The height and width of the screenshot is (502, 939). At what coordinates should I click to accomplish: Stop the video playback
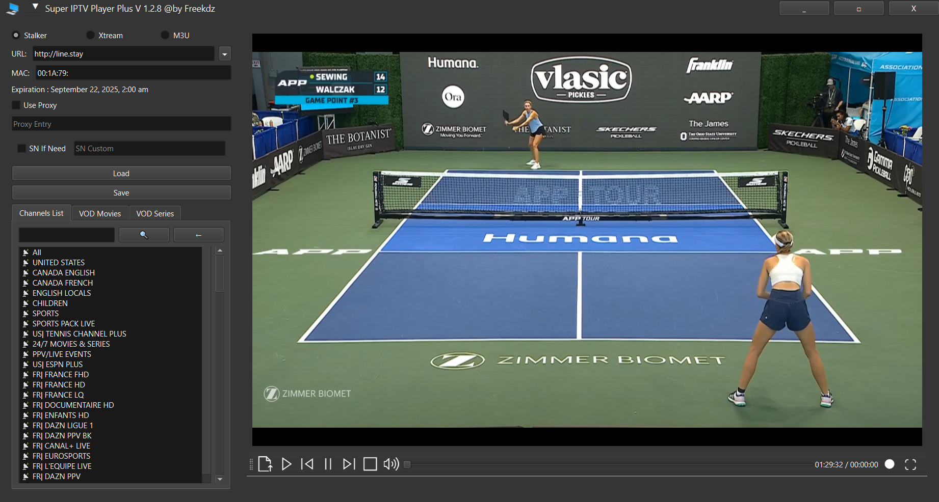370,464
